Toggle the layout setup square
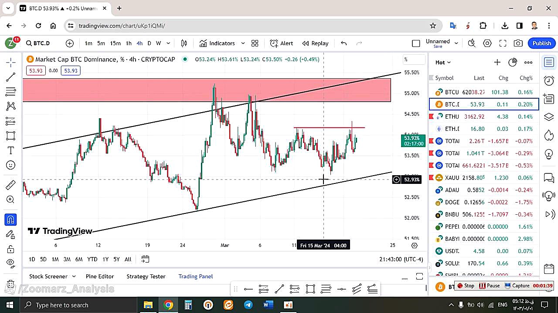Screen dimensions: 558x313 [416, 43]
